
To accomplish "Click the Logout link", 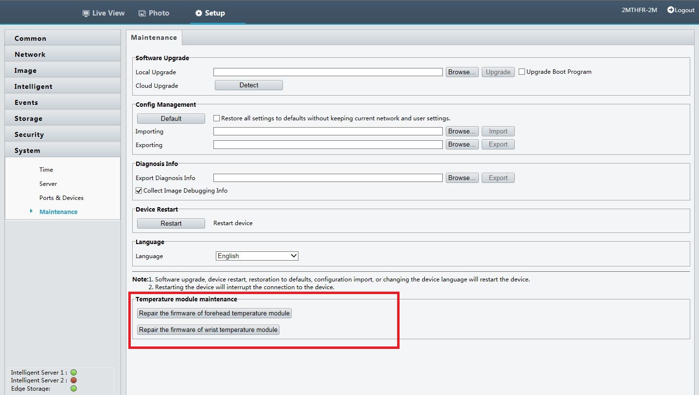I will (681, 10).
